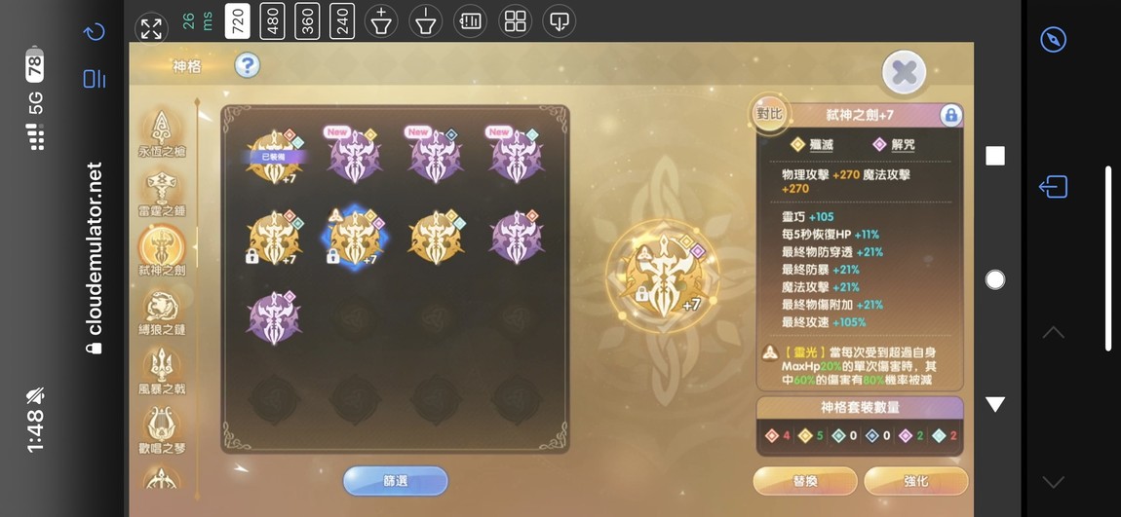Switch stream resolution to 480
Viewport: 1121px width, 517px height.
click(x=272, y=21)
